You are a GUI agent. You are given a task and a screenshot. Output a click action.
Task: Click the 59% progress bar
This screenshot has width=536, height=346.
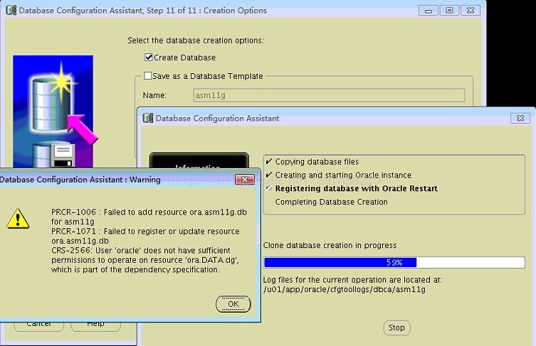(x=394, y=262)
